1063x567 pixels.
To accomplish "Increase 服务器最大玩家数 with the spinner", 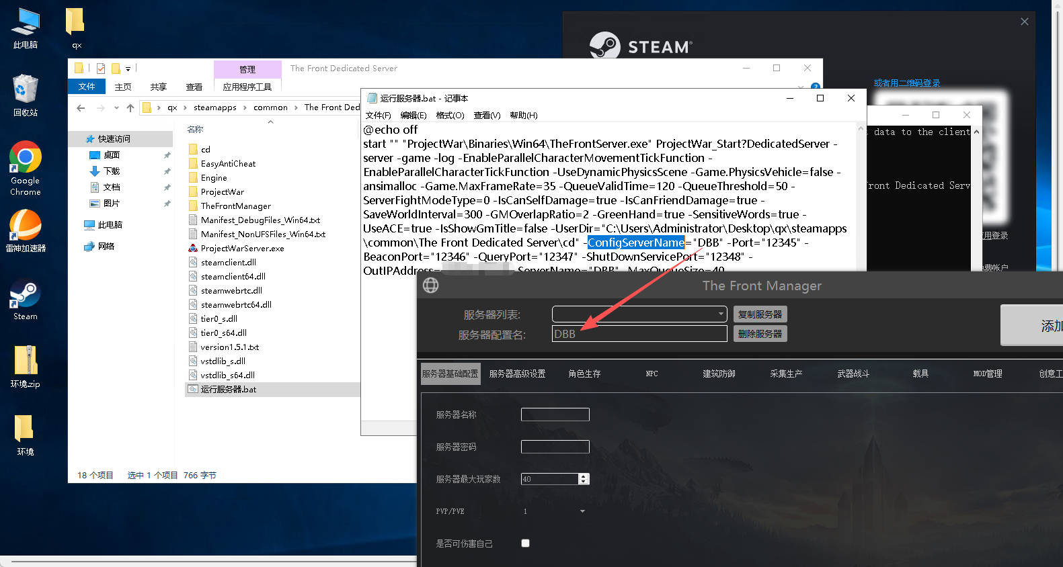I will click(584, 476).
